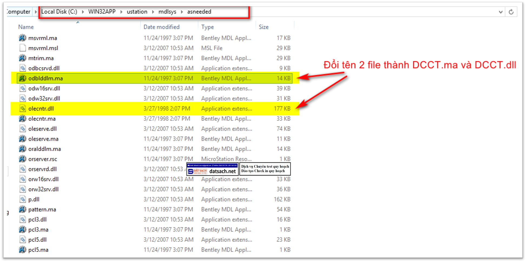
Task: Select the p.dll file icon
Action: [x=22, y=199]
